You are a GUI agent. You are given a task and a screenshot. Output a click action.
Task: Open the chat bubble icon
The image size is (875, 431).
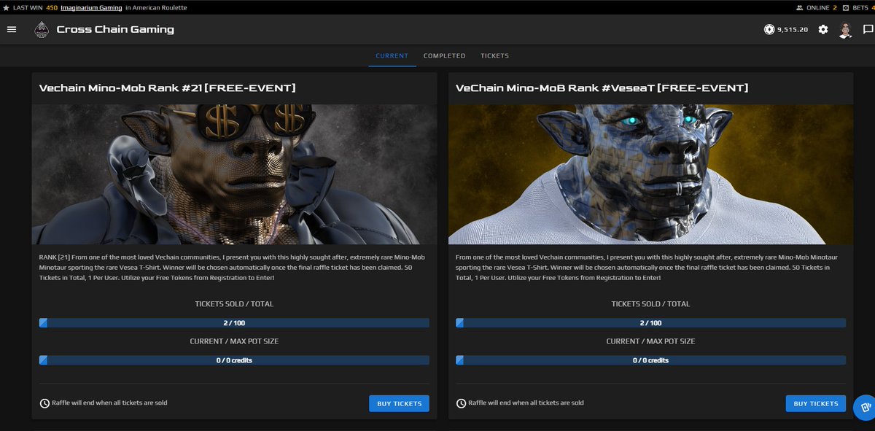tap(868, 30)
